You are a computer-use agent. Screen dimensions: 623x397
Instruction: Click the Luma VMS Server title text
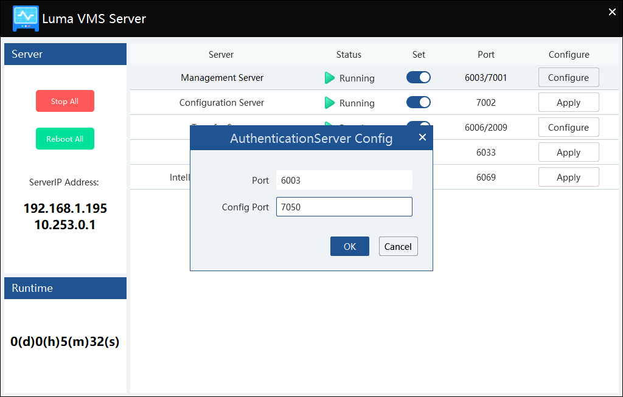[x=94, y=19]
